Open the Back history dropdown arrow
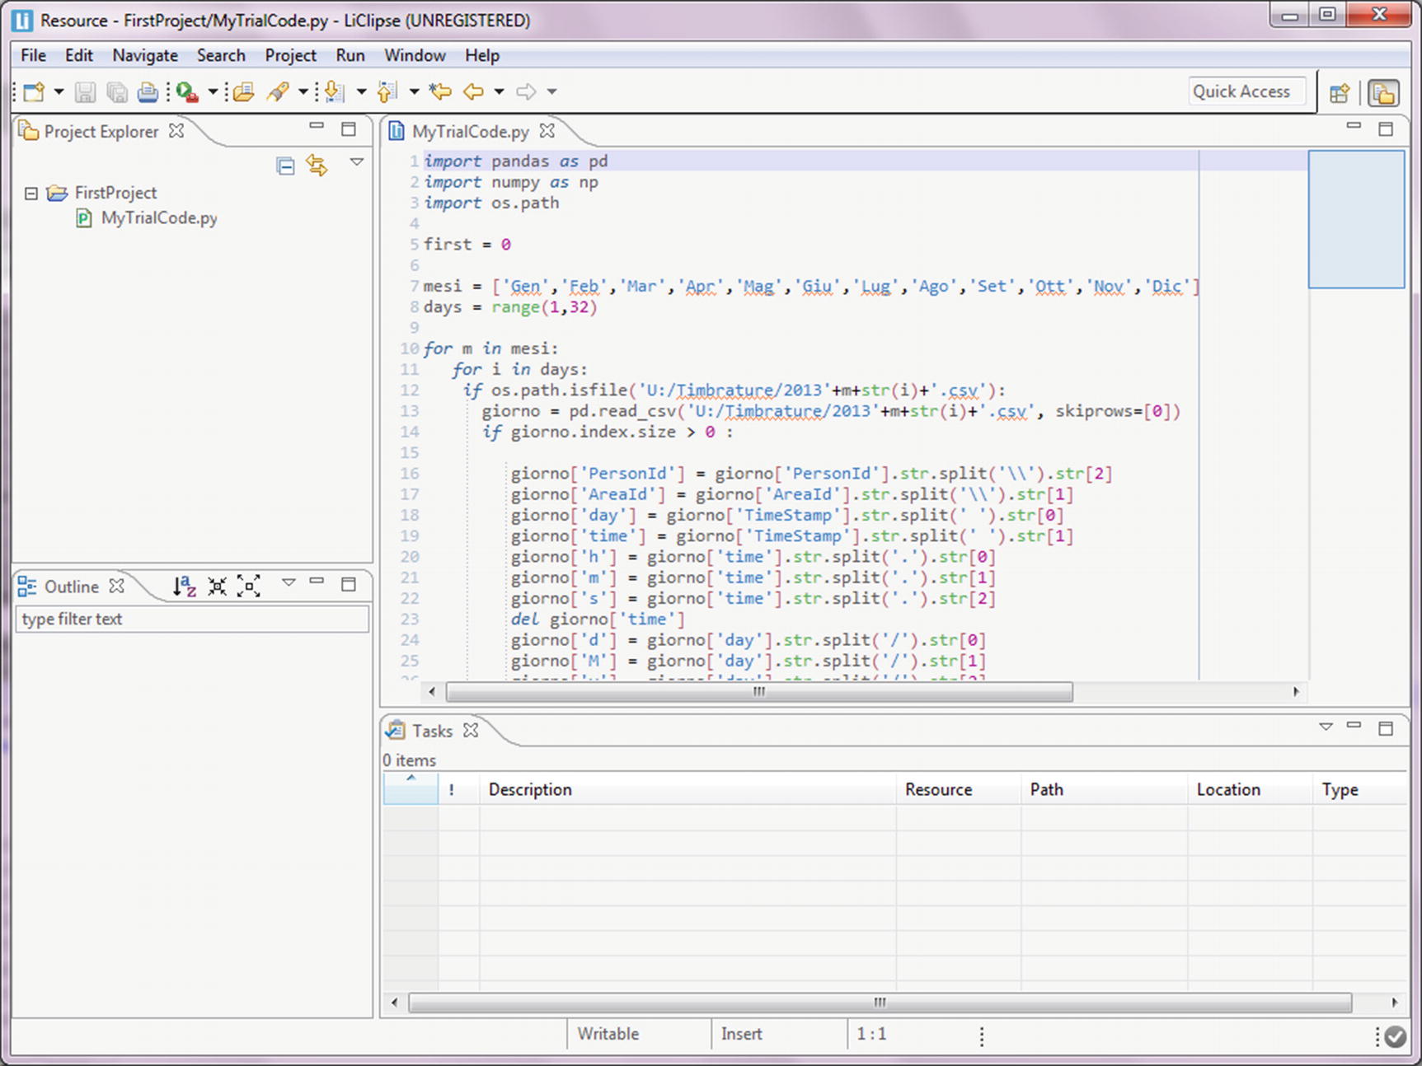The image size is (1422, 1066). [499, 91]
